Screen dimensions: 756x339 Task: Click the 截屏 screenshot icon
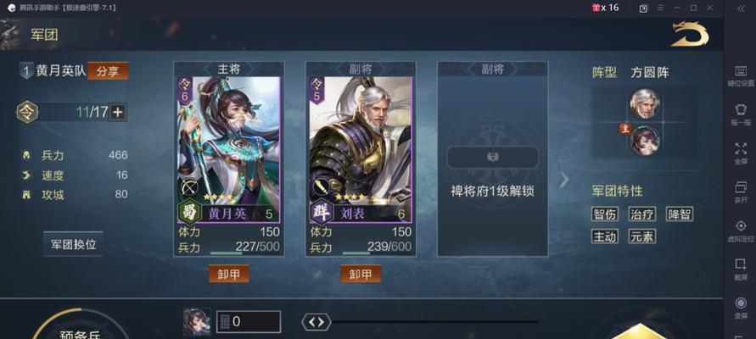click(x=741, y=264)
